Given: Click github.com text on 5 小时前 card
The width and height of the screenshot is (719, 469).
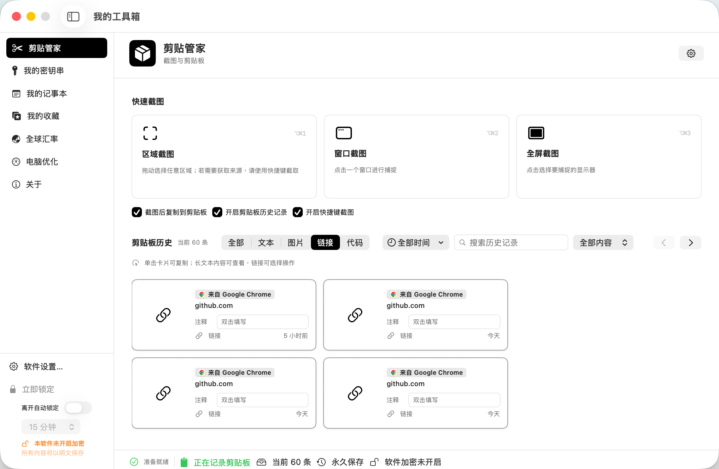Looking at the screenshot, I should (x=214, y=305).
